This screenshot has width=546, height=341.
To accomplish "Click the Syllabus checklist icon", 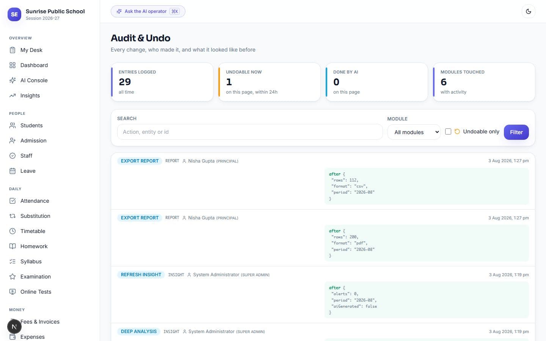I will (13, 261).
